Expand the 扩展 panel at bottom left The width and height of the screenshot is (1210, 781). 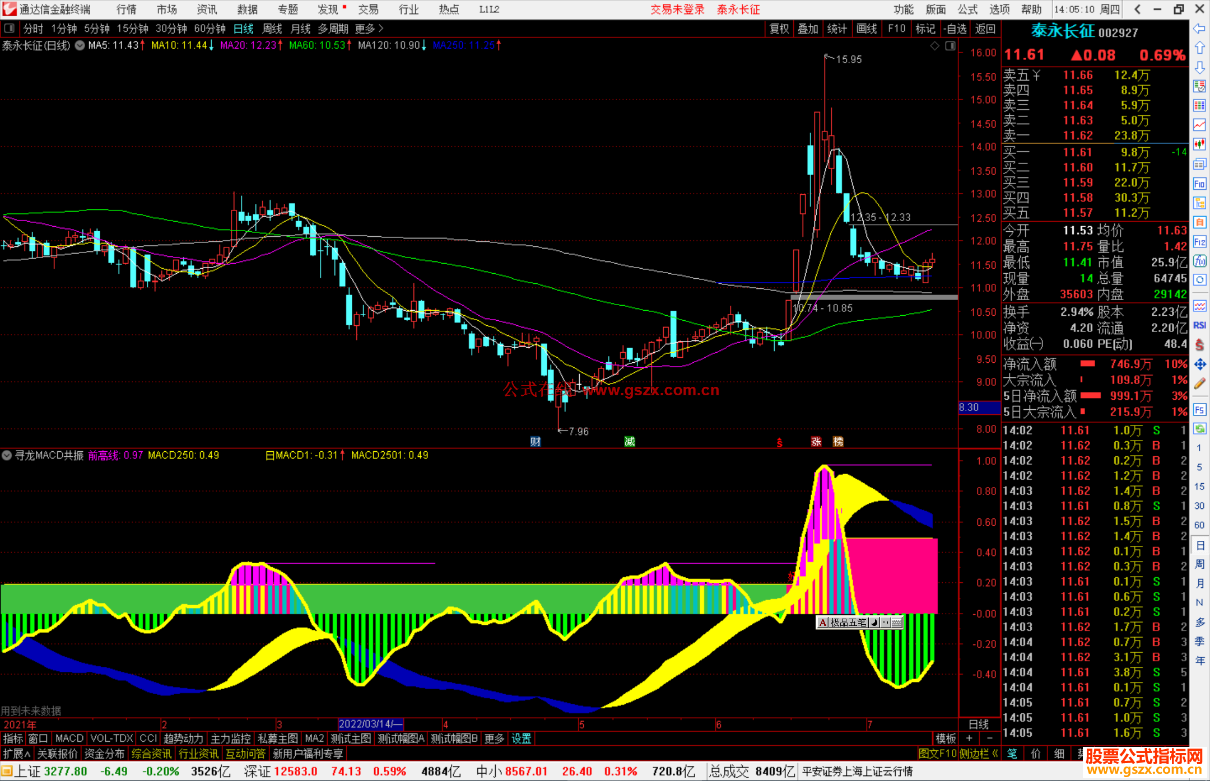click(16, 754)
